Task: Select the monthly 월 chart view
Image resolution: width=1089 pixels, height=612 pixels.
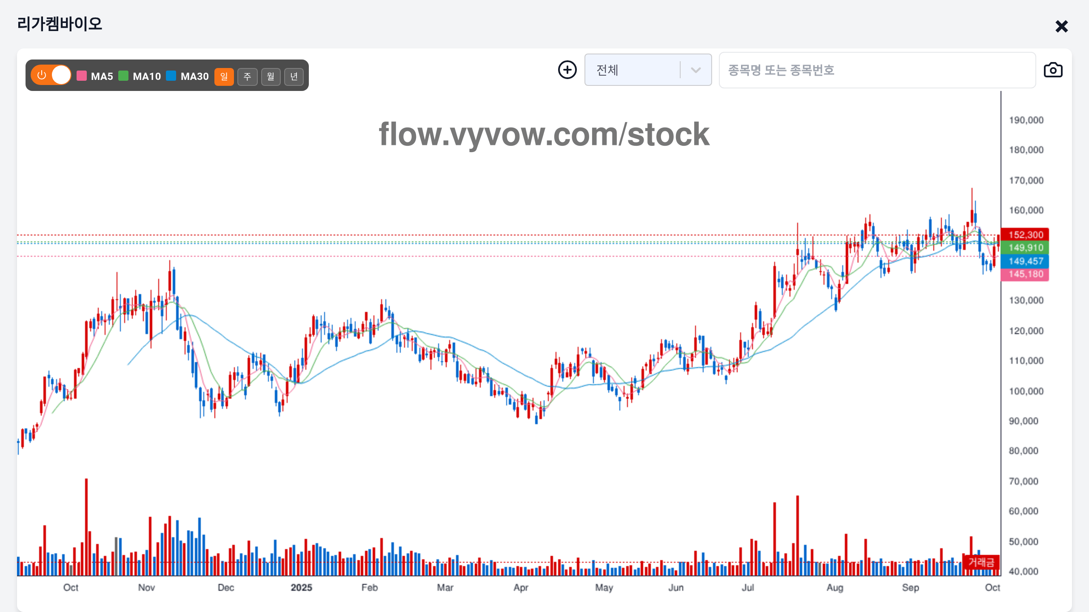Action: point(271,77)
